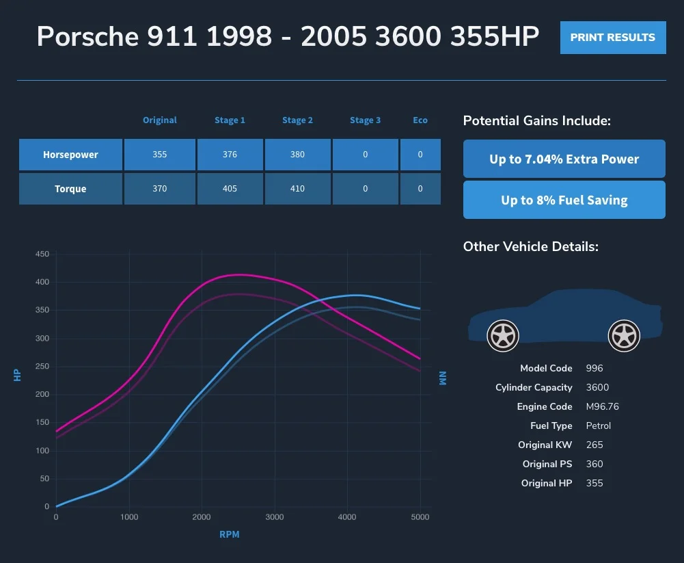Click the 'Potential Gains Include:' heading
This screenshot has height=563, width=684.
(x=537, y=120)
